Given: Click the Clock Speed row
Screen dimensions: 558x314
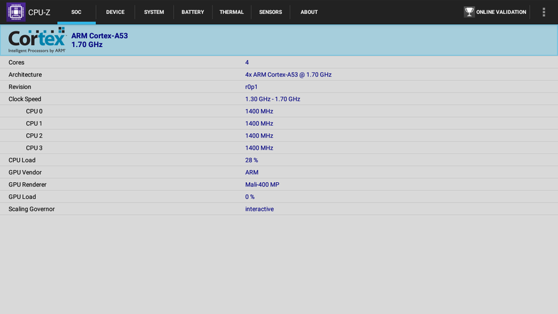Looking at the screenshot, I should [x=279, y=99].
